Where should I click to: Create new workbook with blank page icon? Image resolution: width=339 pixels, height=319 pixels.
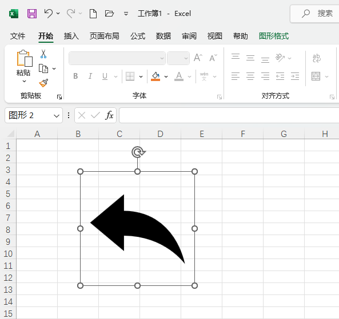click(93, 14)
